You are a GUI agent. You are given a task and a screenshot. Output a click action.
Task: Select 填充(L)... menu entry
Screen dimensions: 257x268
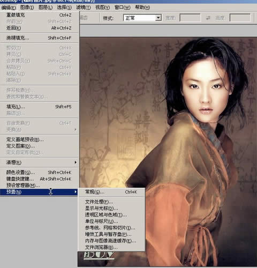[x=39, y=107]
